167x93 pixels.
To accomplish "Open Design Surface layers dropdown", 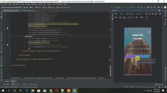I will (x=116, y=14).
